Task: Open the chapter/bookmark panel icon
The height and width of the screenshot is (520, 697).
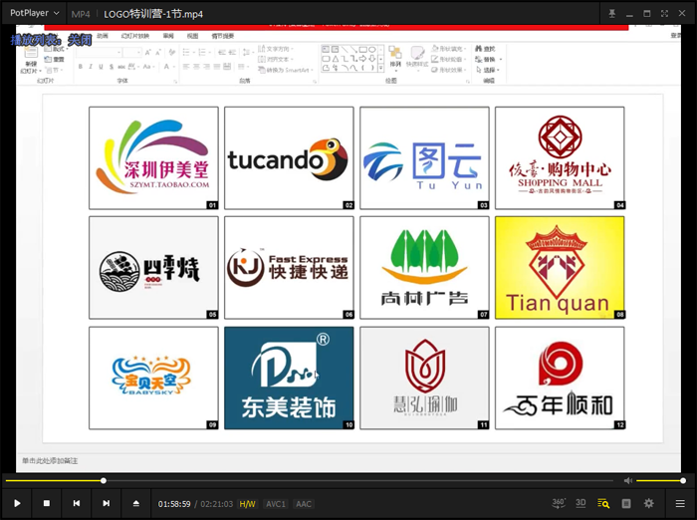Action: pos(626,504)
